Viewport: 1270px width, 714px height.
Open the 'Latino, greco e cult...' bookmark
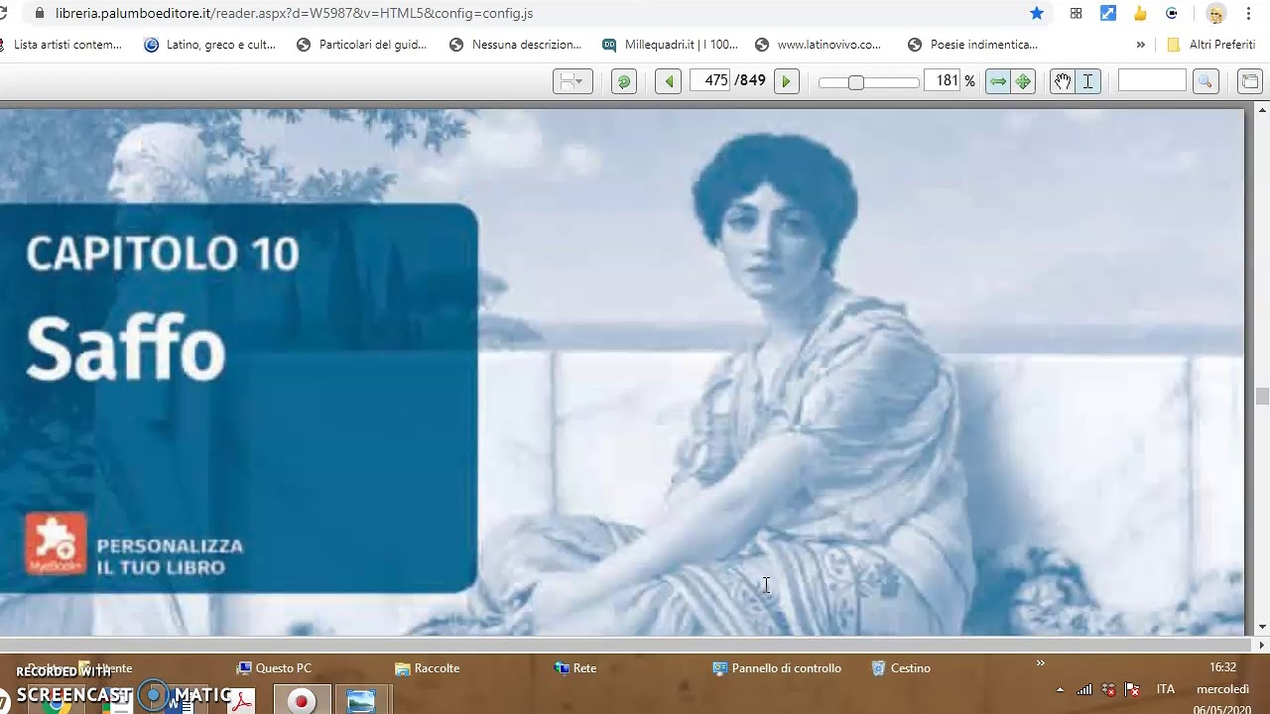pyautogui.click(x=210, y=45)
